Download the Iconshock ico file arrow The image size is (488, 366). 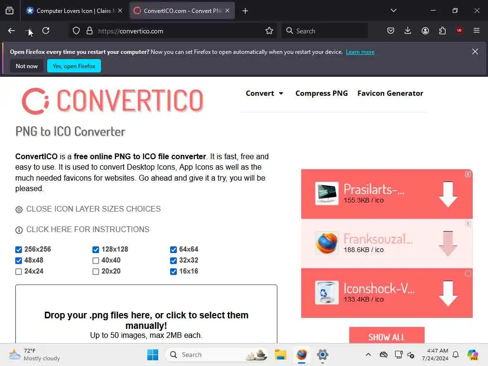448,294
